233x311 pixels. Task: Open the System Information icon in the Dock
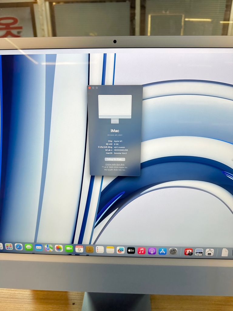pos(210,252)
